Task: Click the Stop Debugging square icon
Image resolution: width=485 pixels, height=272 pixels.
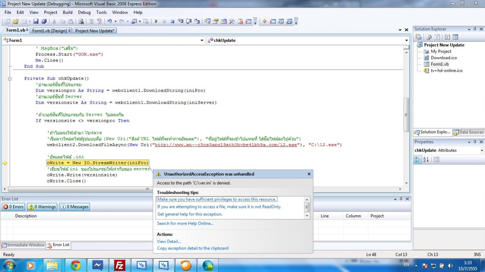Action: point(173,21)
